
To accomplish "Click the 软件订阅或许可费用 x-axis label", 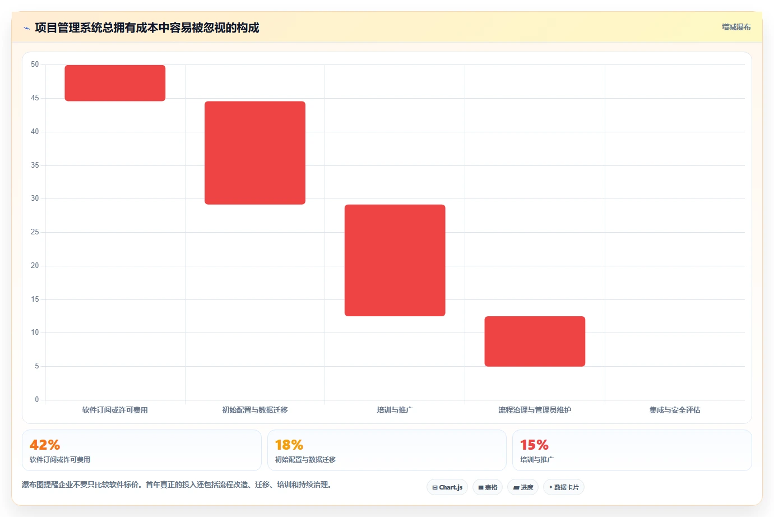I will (x=115, y=410).
